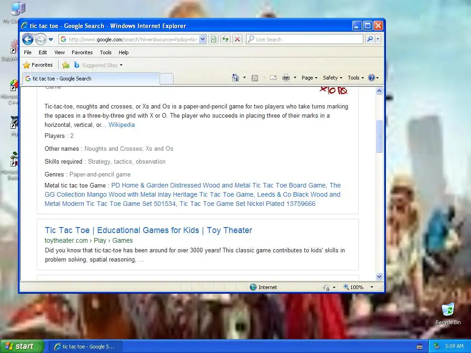The width and height of the screenshot is (471, 353).
Task: Click the RSS feeds icon
Action: [x=255, y=78]
